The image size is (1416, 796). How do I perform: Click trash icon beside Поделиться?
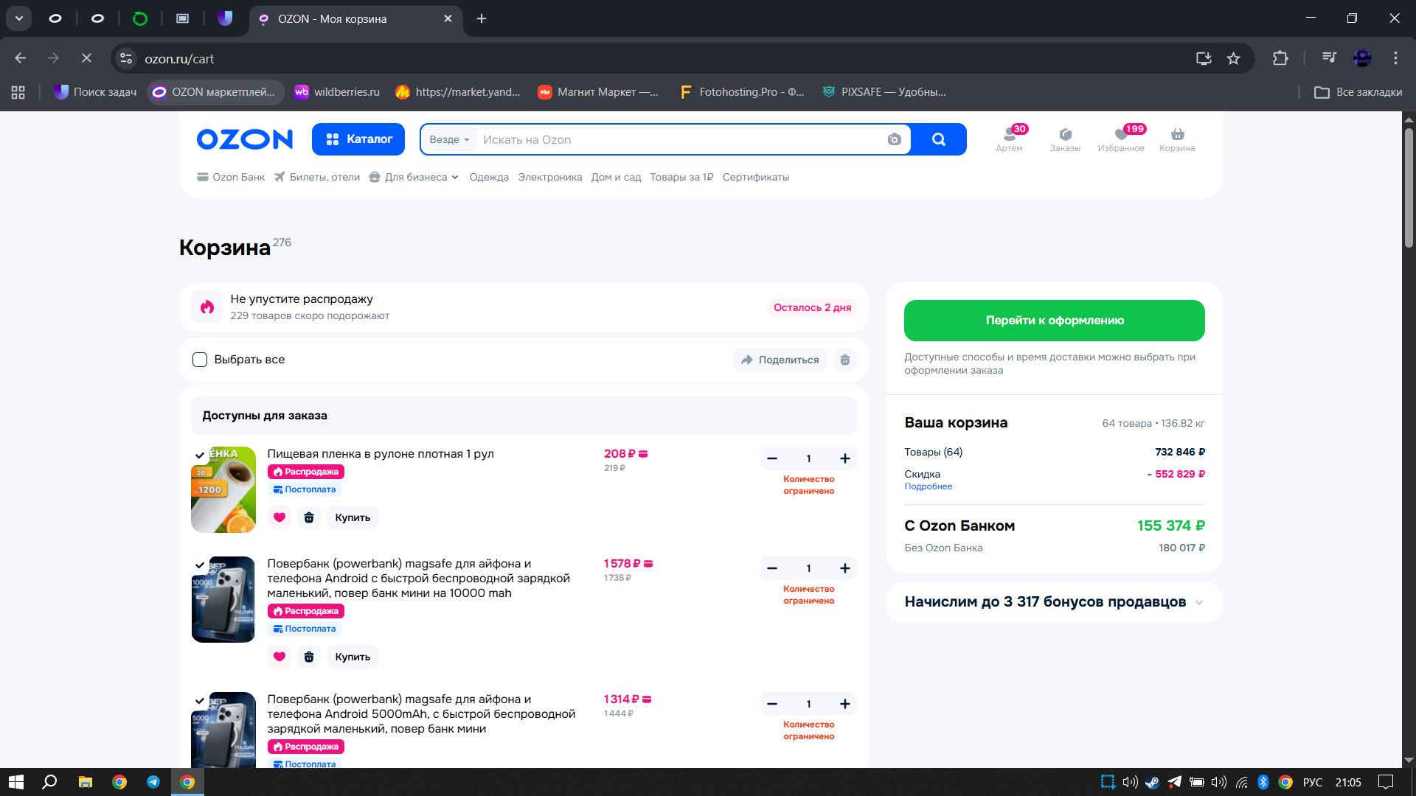(845, 360)
